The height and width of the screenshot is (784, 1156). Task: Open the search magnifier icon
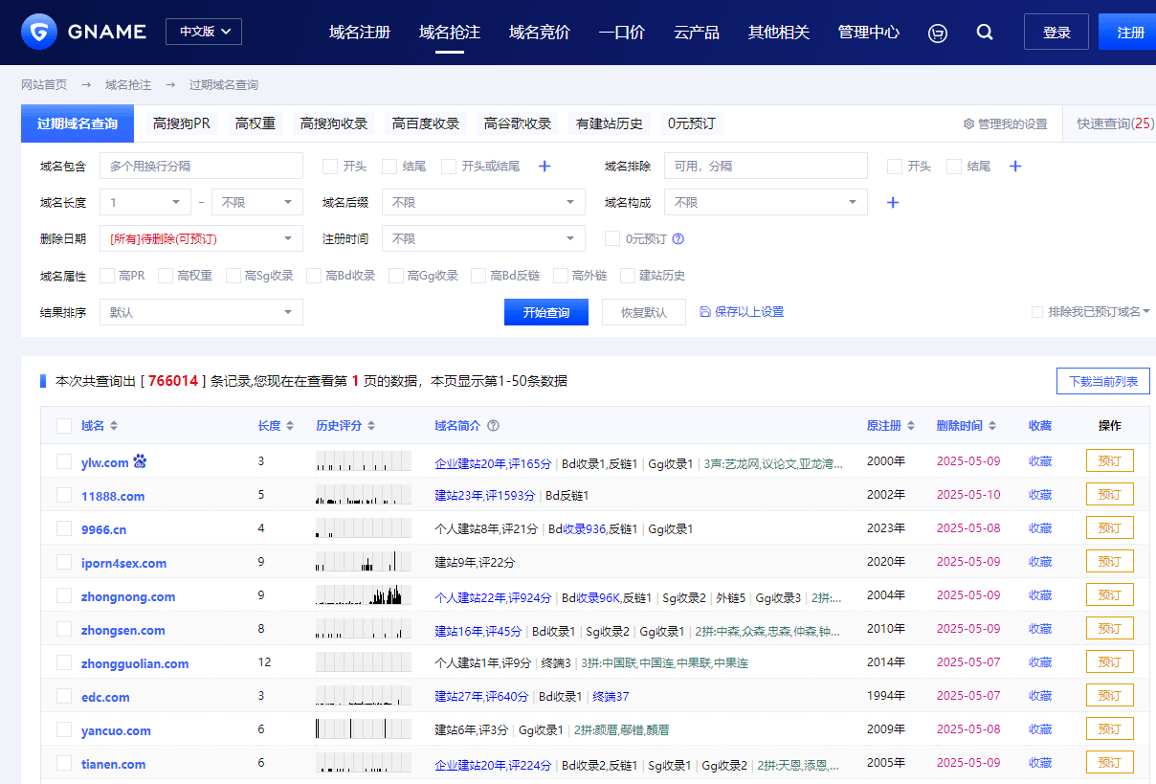click(x=985, y=33)
